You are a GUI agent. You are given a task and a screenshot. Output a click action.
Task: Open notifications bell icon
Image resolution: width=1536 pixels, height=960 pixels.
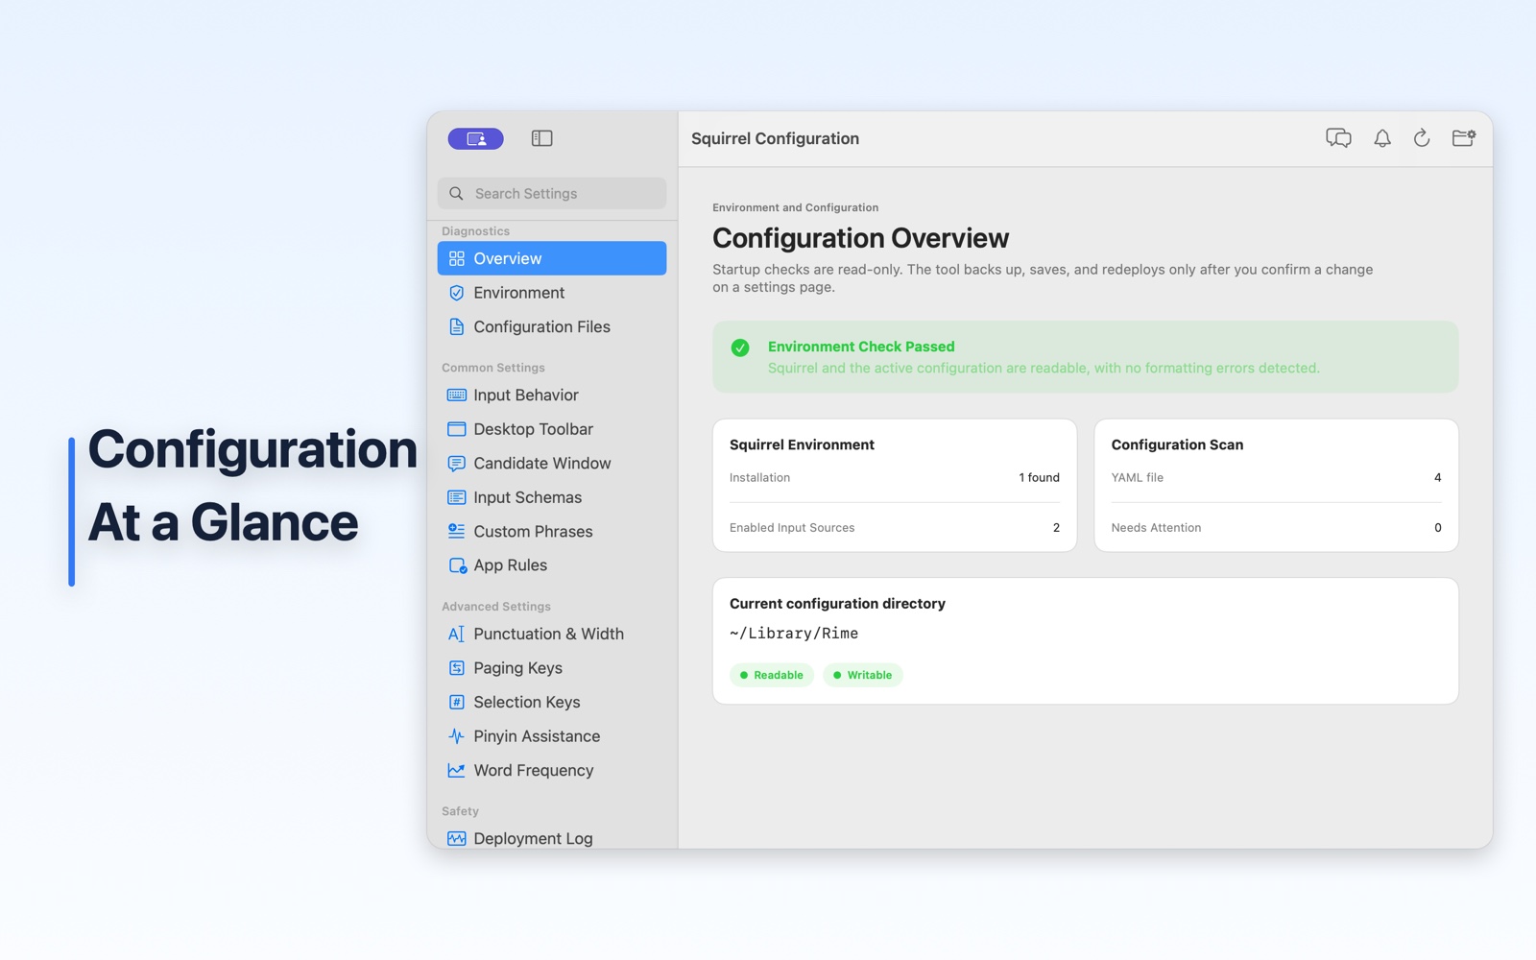point(1382,138)
